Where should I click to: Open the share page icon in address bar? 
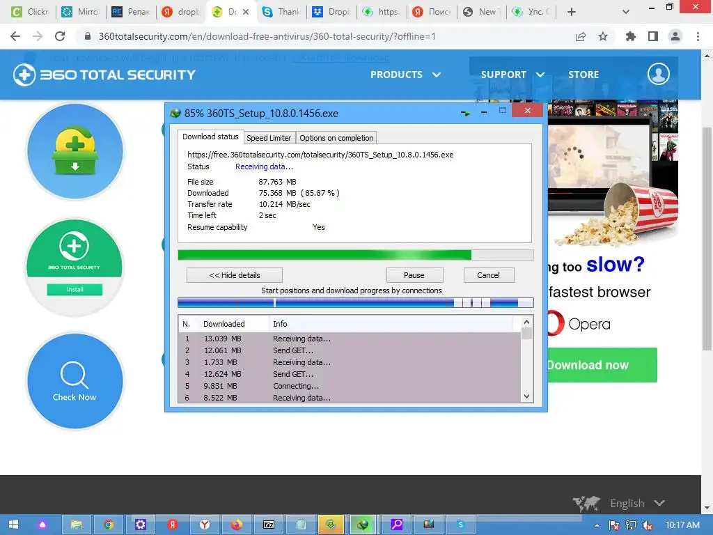[x=581, y=36]
